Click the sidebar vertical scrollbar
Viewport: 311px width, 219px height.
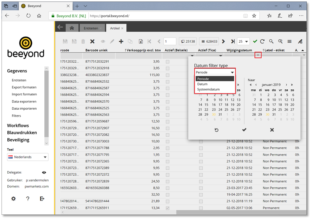click(x=46, y=104)
